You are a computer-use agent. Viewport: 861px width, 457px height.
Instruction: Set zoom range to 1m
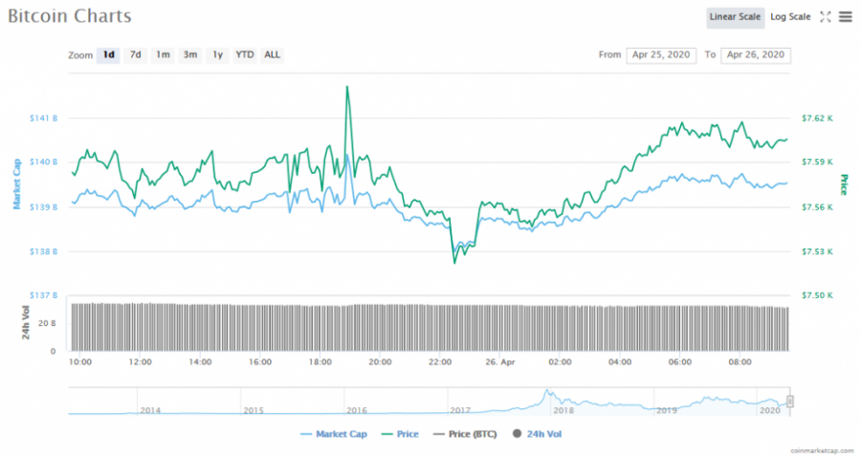163,54
